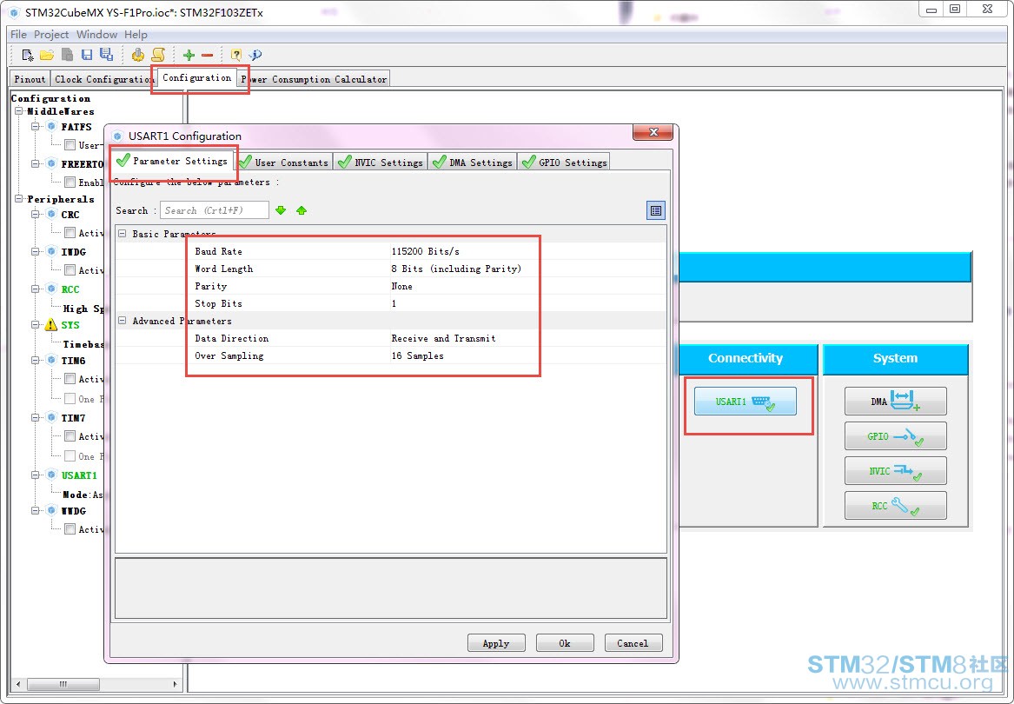This screenshot has height=704, width=1014.
Task: Collapse the MiddleWares tree node
Action: 19,110
